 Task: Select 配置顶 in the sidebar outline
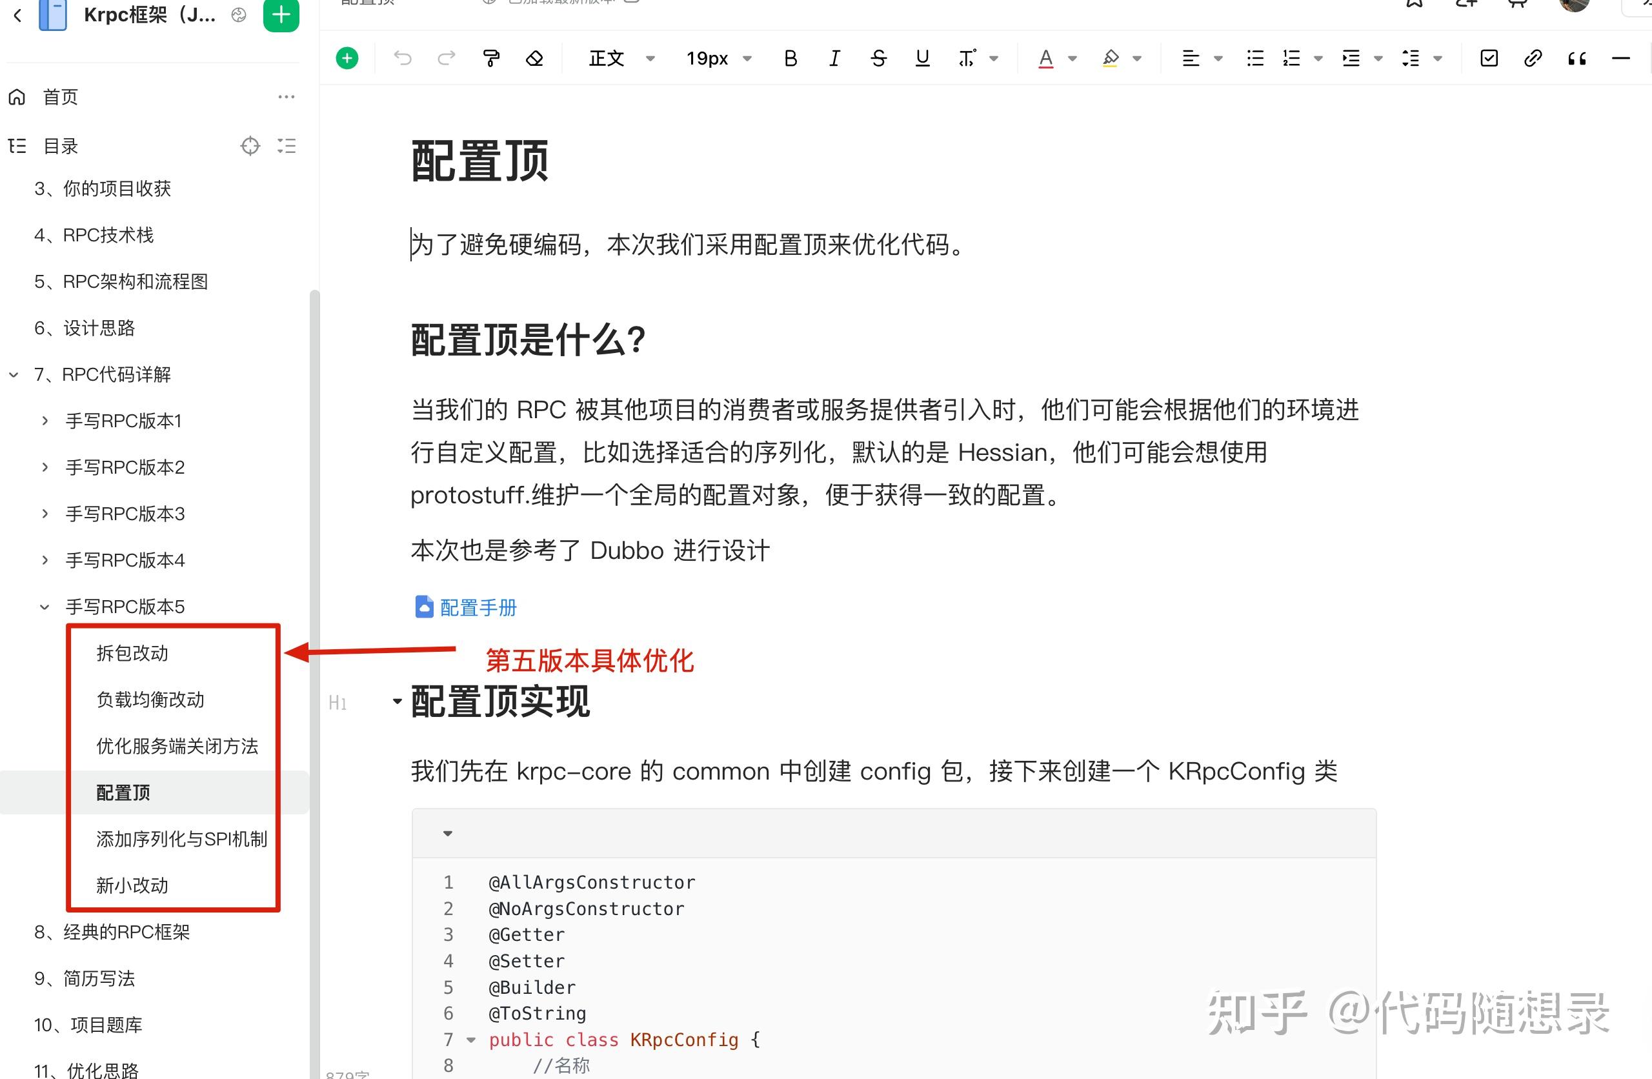coord(123,792)
